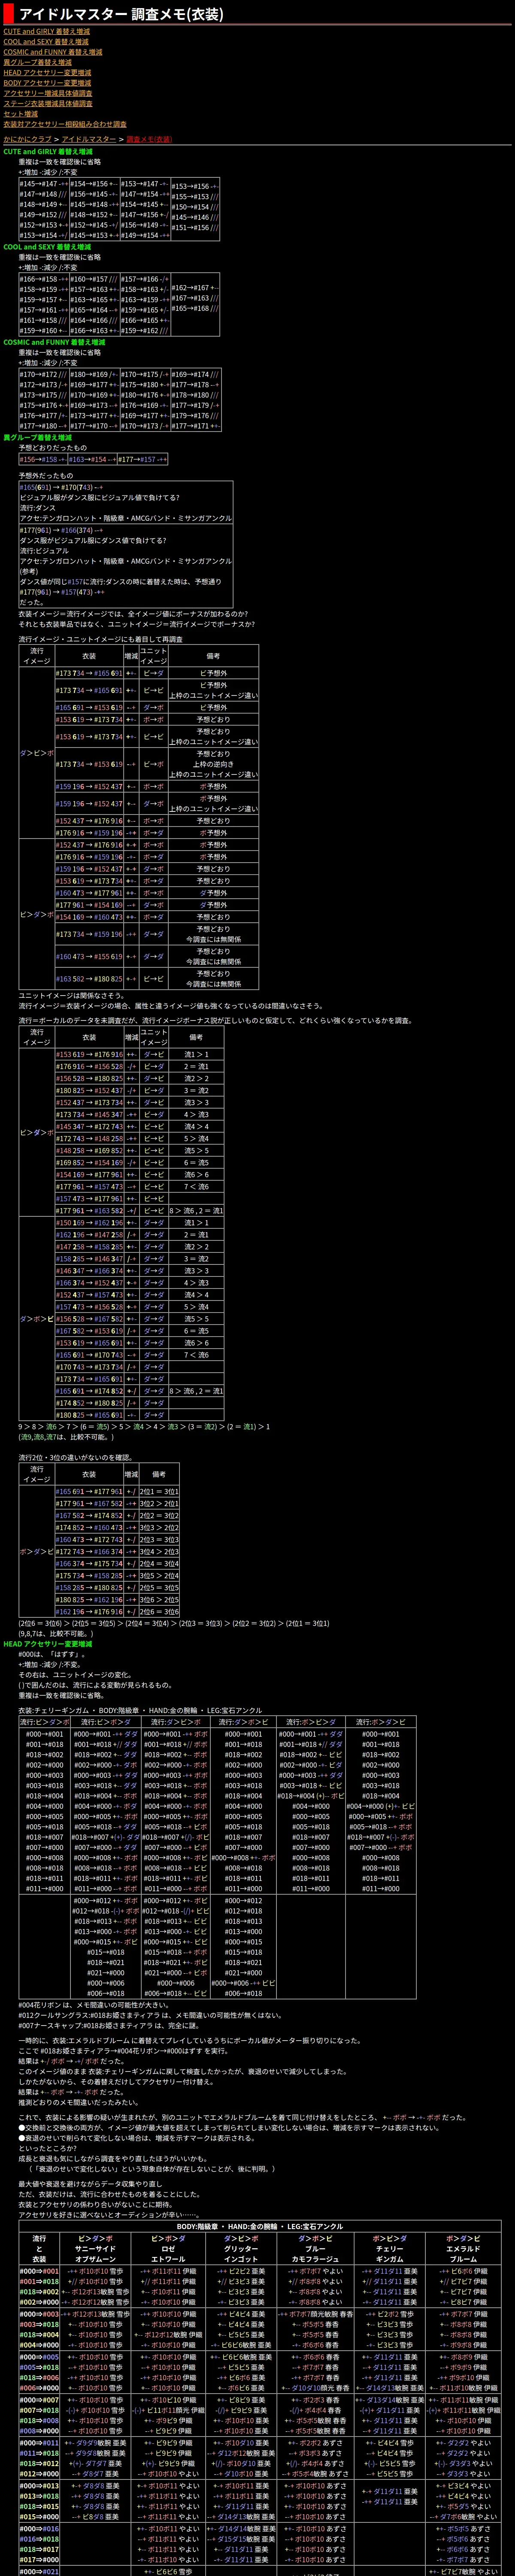
Task: Select the '#180→#169' table cell
Action: click(x=94, y=374)
